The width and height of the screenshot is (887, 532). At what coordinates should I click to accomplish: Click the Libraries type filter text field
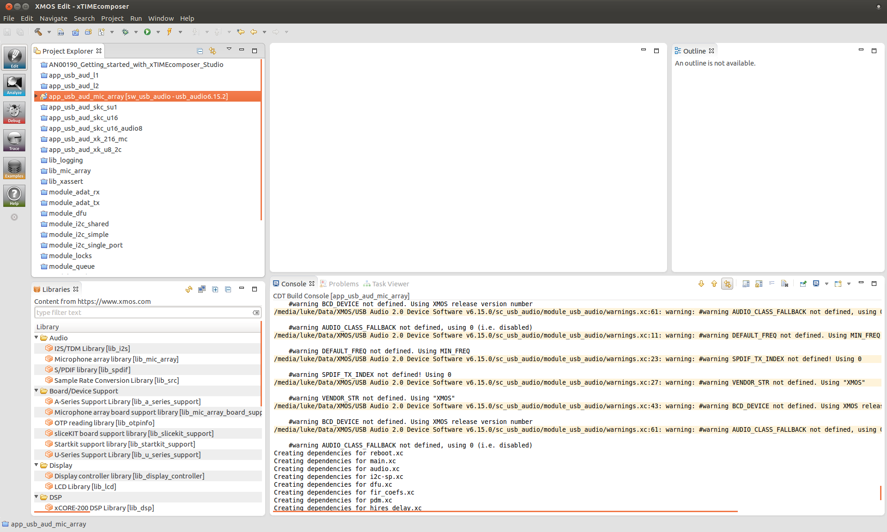pyautogui.click(x=144, y=313)
